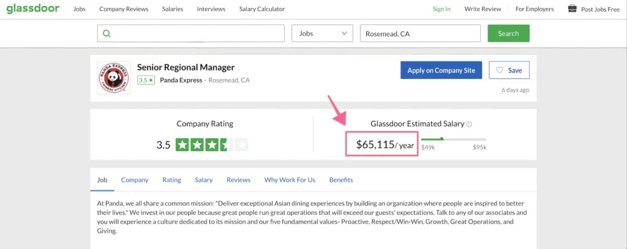This screenshot has height=249, width=627.
Task: Click the Glassdoor logo
Action: (32, 9)
